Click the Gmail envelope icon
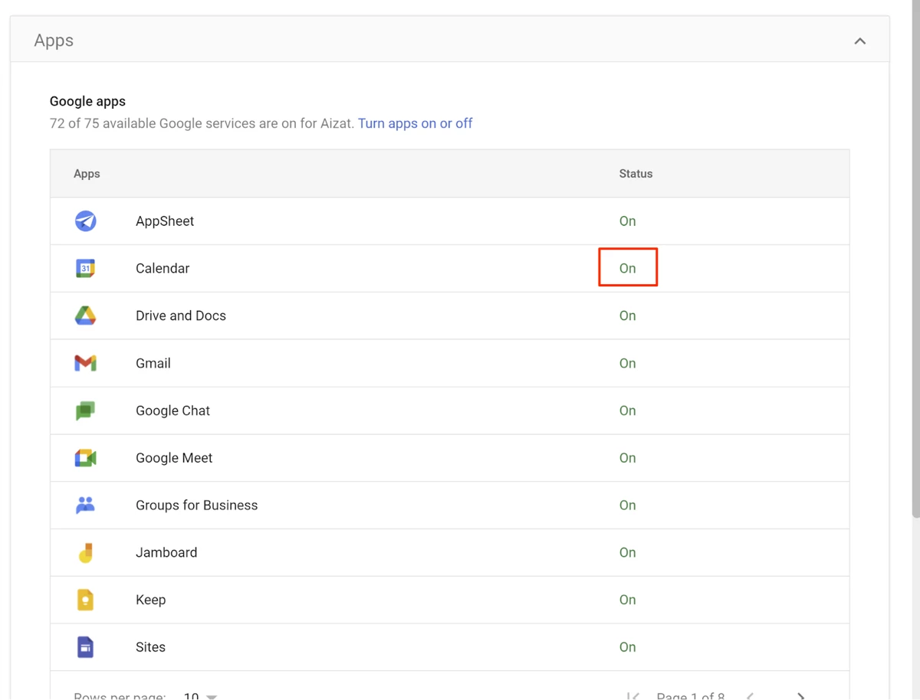This screenshot has height=700, width=920. pyautogui.click(x=85, y=363)
